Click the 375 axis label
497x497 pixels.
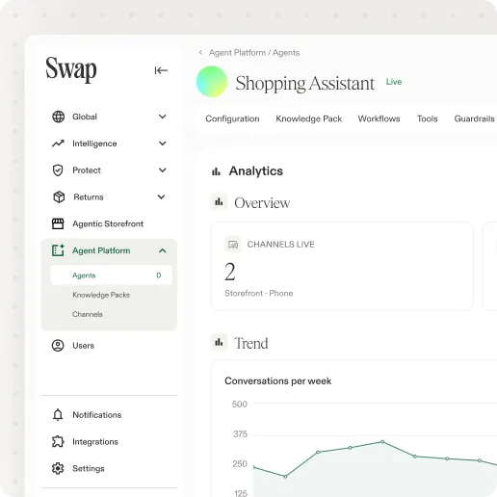[240, 434]
